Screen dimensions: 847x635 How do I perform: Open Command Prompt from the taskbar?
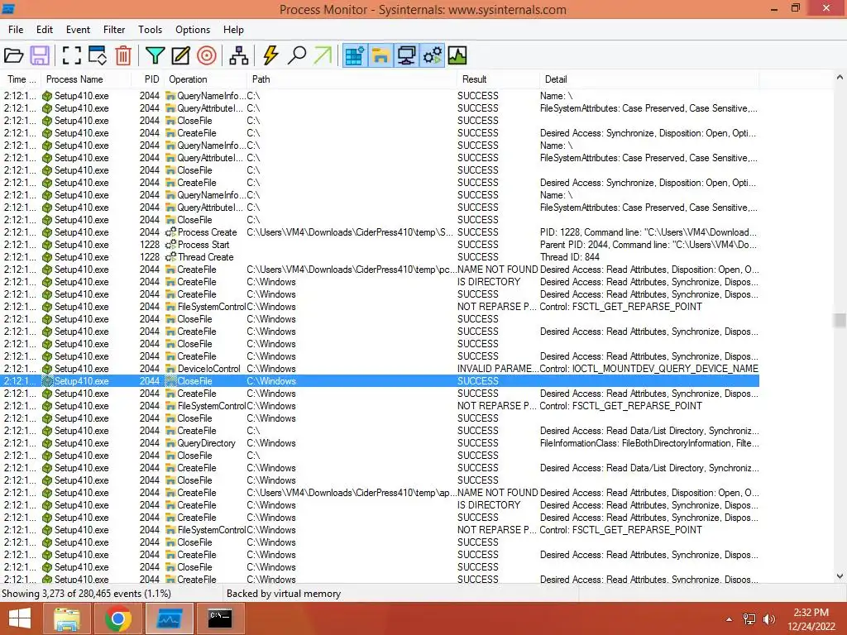pyautogui.click(x=220, y=618)
